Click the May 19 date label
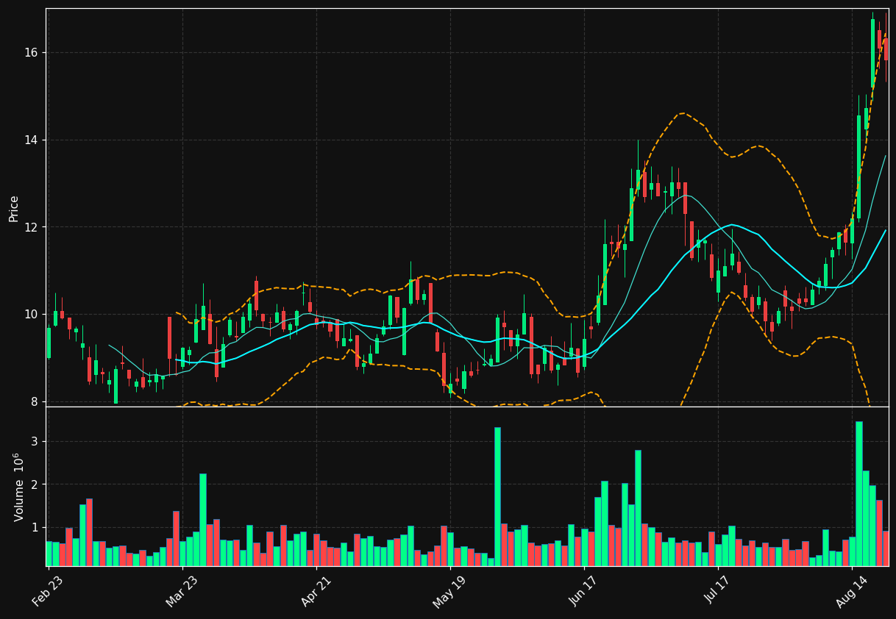This screenshot has width=896, height=619. tap(449, 592)
